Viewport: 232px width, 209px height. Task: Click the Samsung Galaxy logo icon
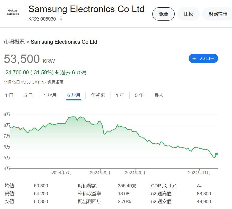pyautogui.click(x=13, y=12)
